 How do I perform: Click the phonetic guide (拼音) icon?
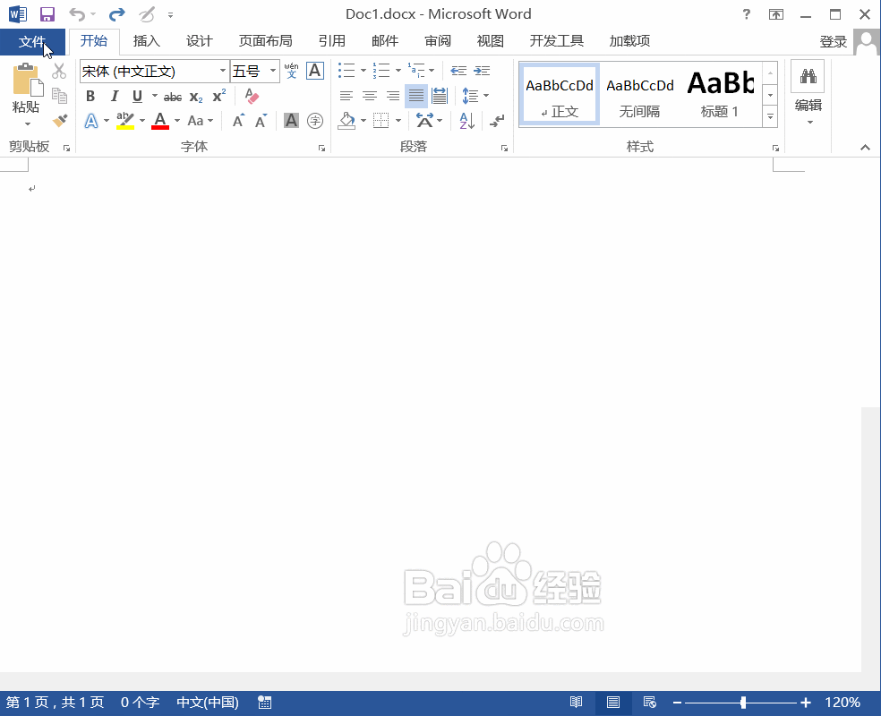tap(290, 71)
